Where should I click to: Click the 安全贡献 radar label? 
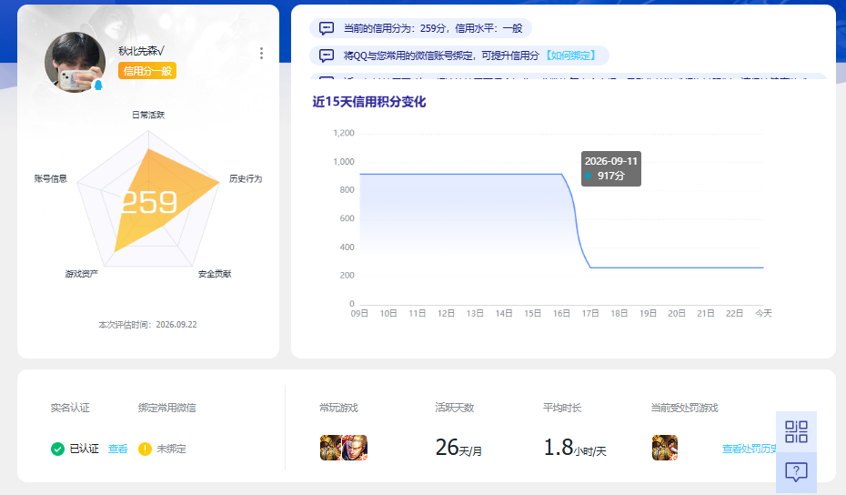coord(215,274)
